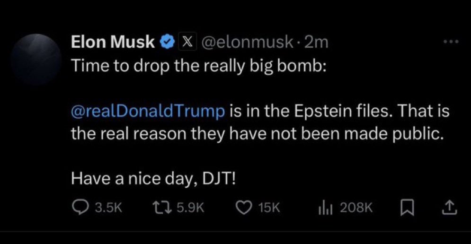The width and height of the screenshot is (471, 244).
Task: Like the post with the heart icon
Action: [x=244, y=208]
